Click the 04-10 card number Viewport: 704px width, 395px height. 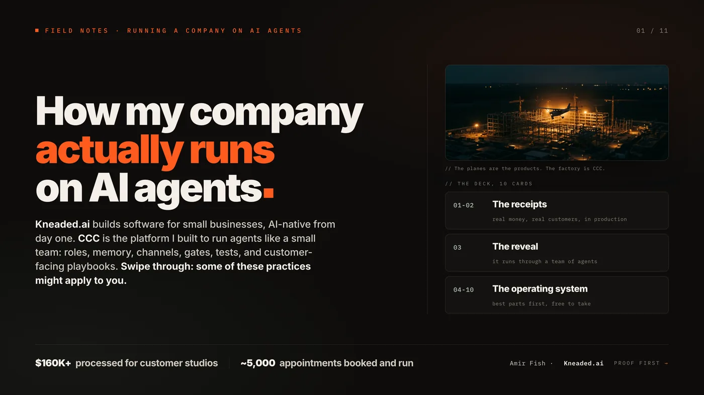pyautogui.click(x=463, y=290)
